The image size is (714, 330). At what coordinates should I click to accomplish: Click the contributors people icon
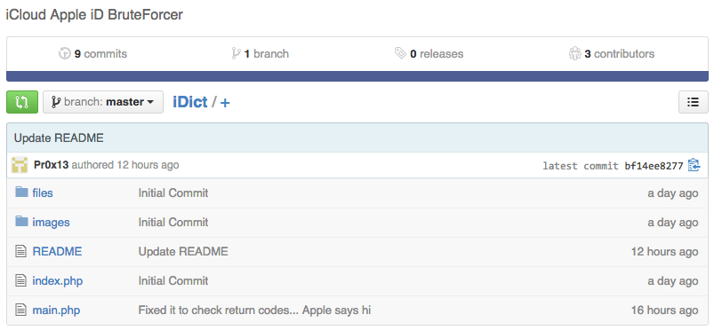click(574, 53)
